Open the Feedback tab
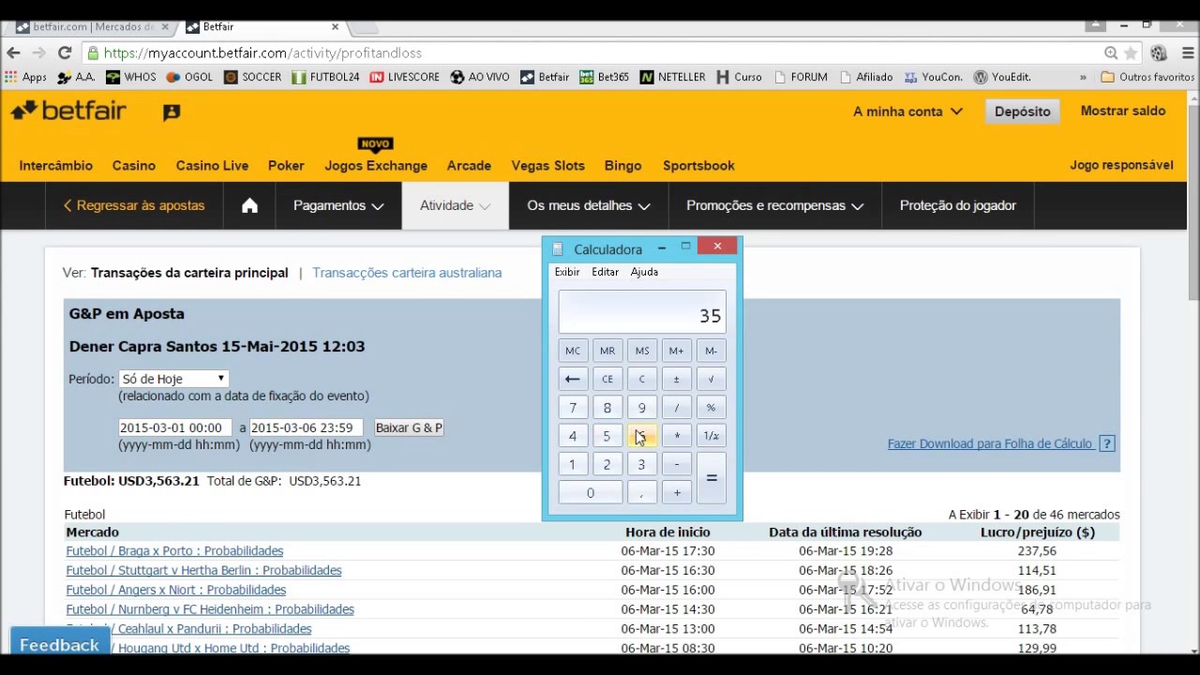The image size is (1200, 675). (x=59, y=645)
